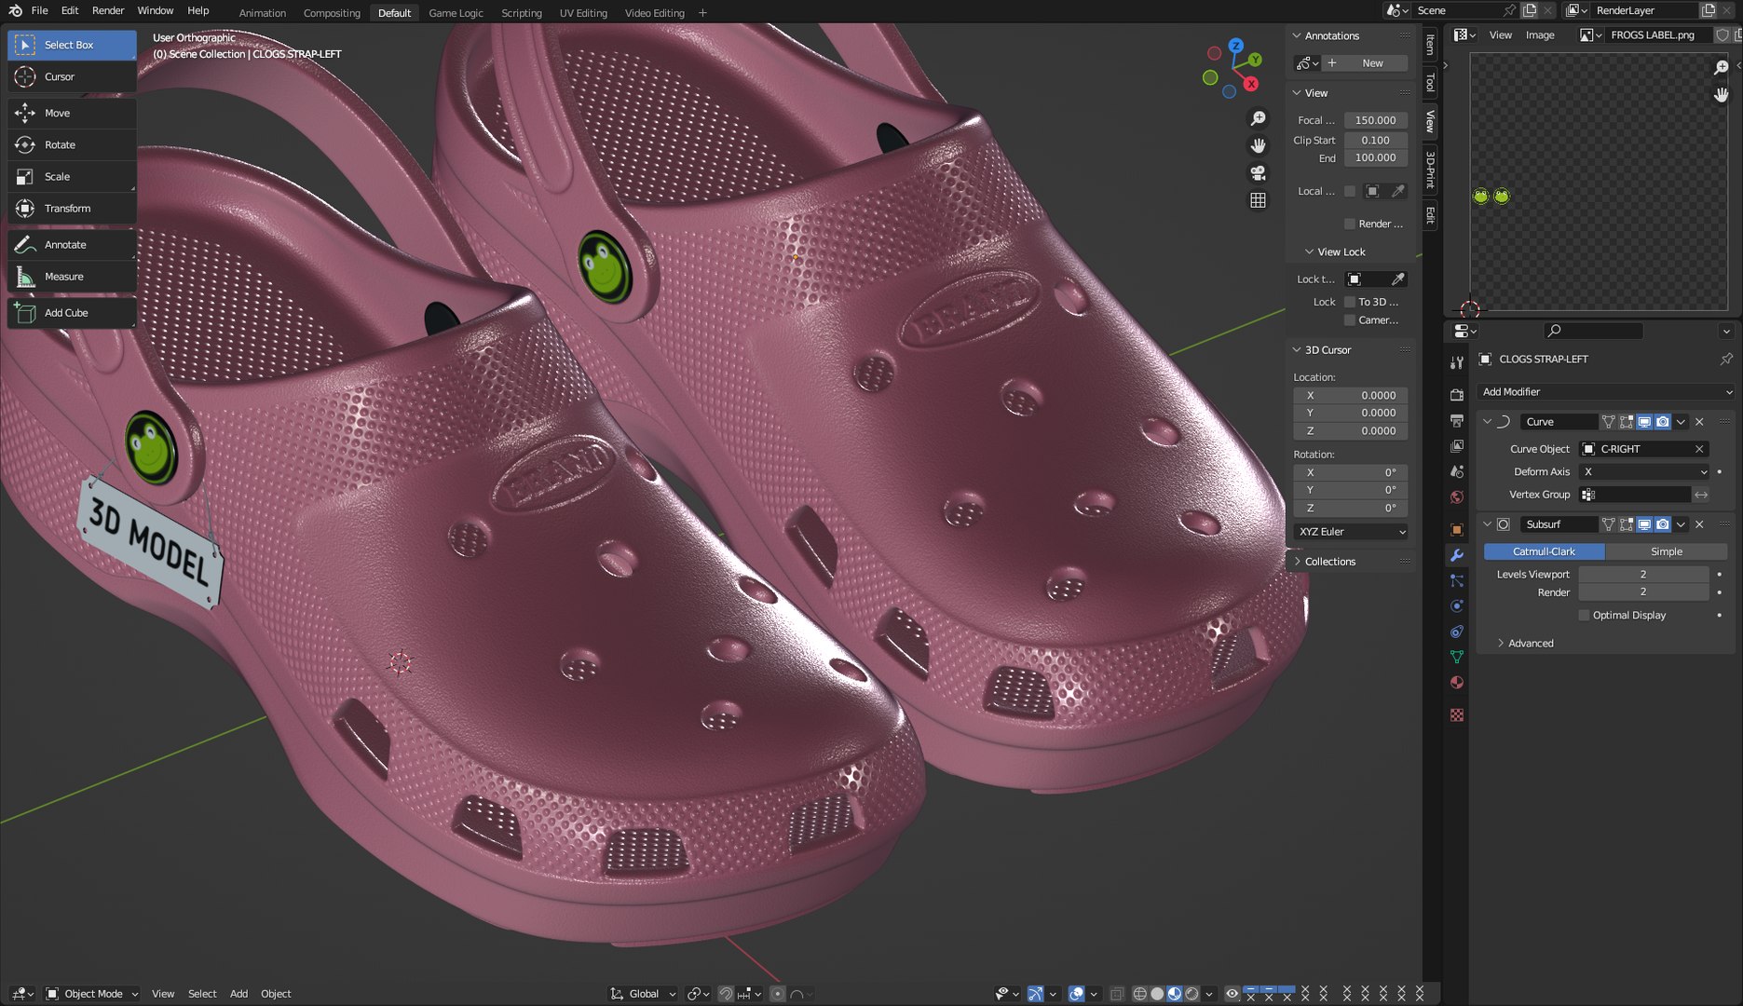
Task: Open the Image menu in image editor
Action: pos(1540,34)
